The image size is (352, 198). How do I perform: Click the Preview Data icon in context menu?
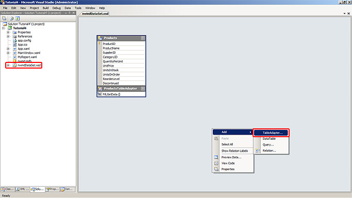pyautogui.click(x=216, y=157)
